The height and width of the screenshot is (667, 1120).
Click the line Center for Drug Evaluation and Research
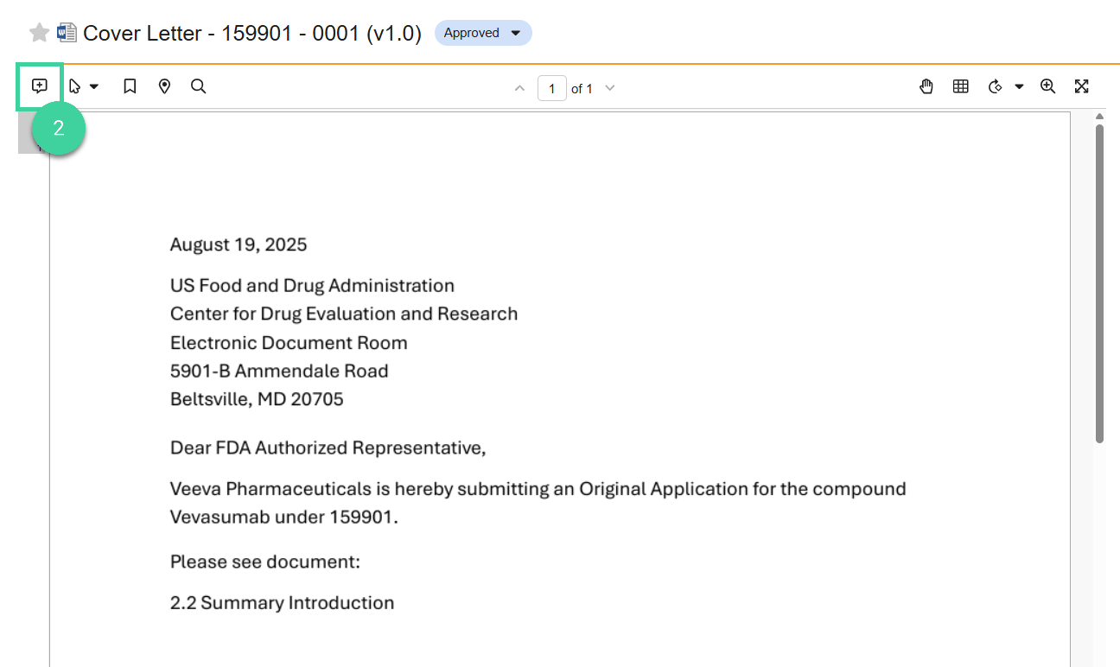click(344, 314)
